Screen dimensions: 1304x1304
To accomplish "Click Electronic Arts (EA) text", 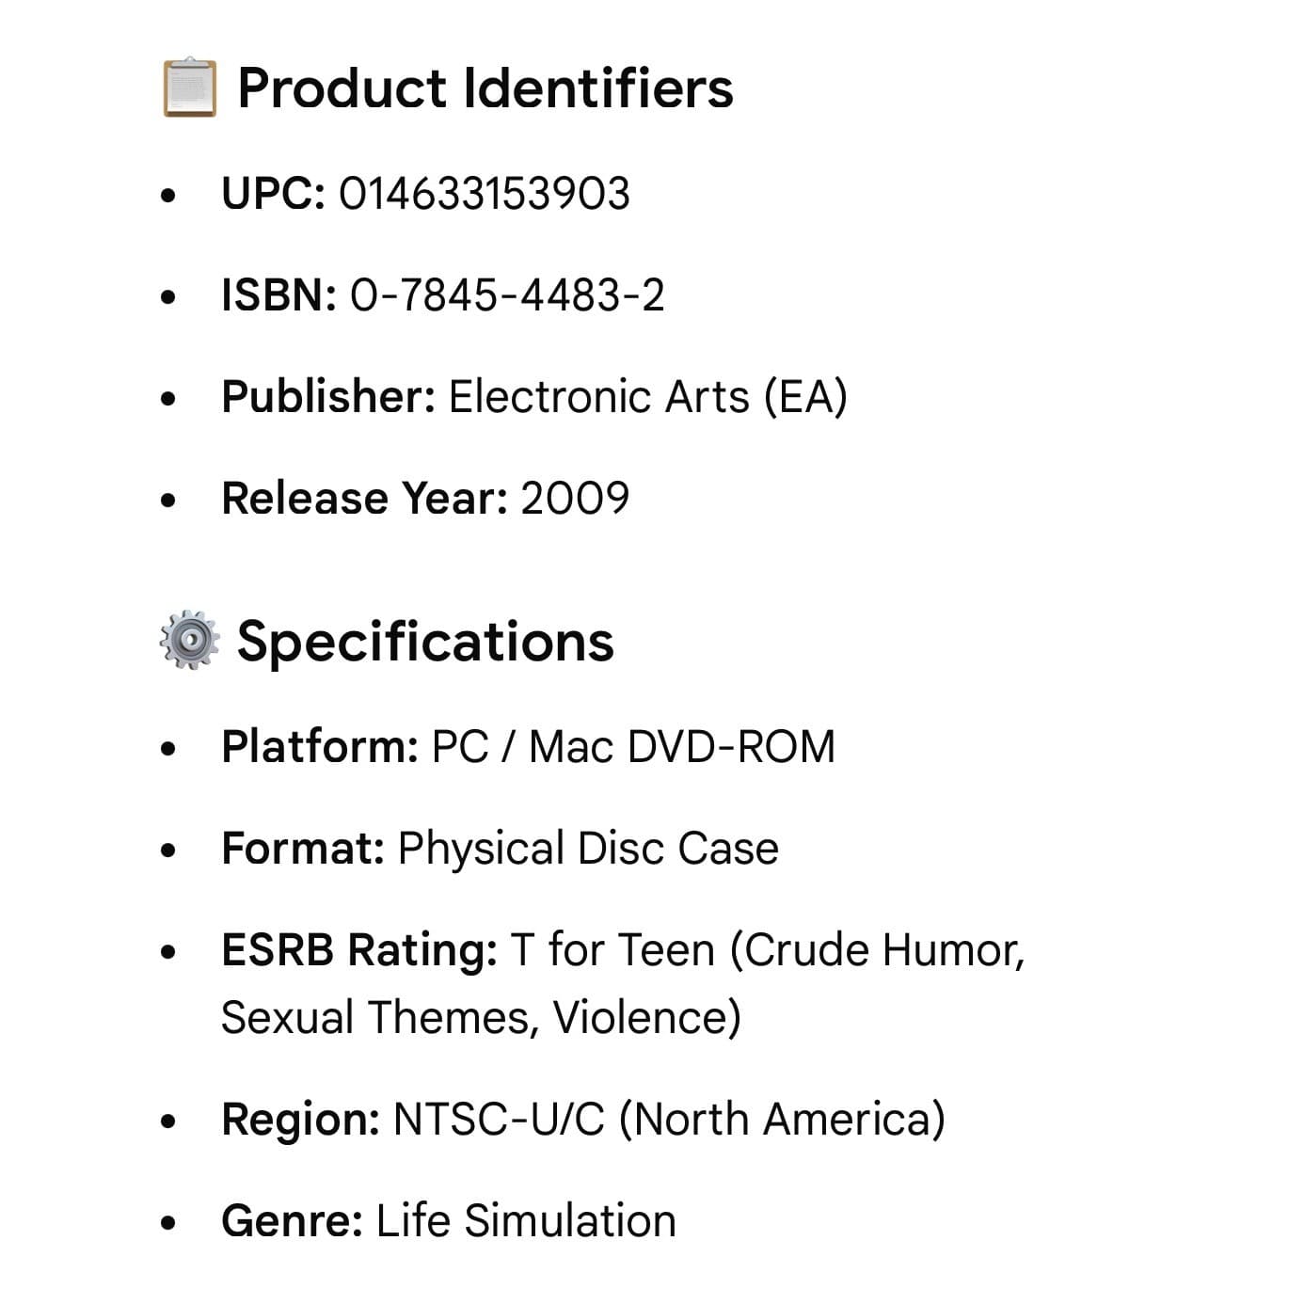I will coord(648,397).
